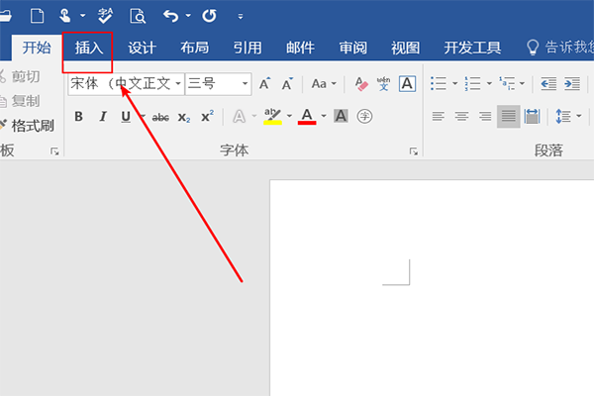Apply multilevel list icon
The height and width of the screenshot is (396, 594).
click(x=507, y=84)
